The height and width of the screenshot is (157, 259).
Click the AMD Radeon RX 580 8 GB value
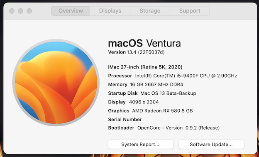click(x=162, y=111)
